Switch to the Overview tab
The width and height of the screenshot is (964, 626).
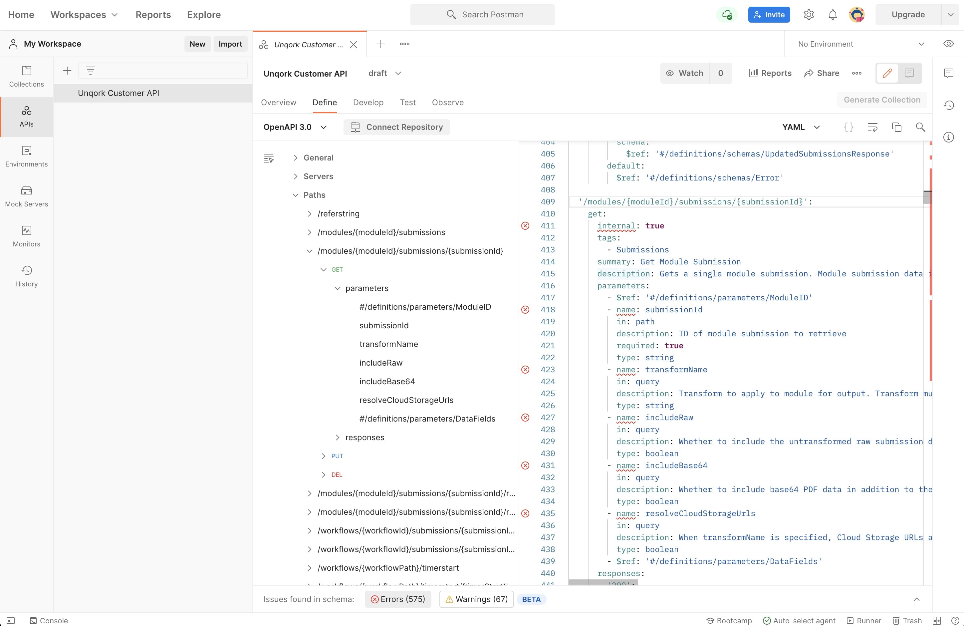coord(278,103)
